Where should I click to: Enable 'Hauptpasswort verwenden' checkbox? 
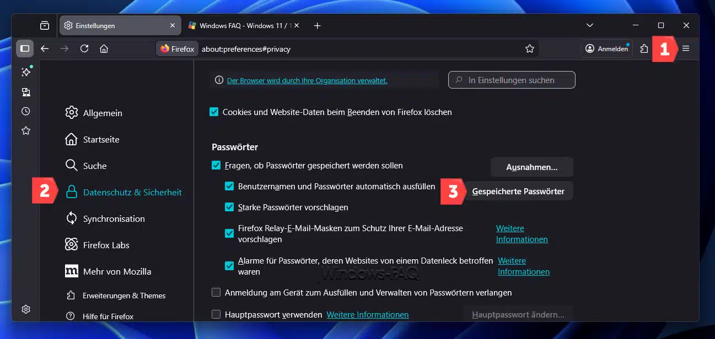tap(216, 315)
